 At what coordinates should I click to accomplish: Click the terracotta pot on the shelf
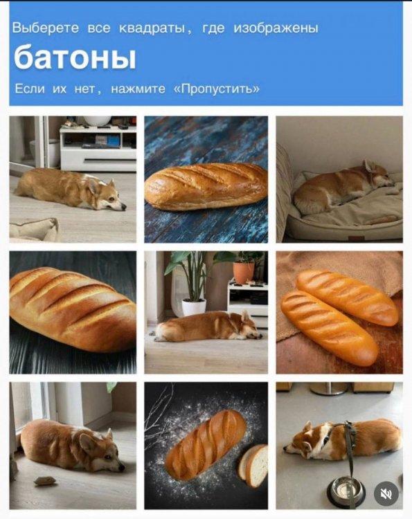coord(244,273)
